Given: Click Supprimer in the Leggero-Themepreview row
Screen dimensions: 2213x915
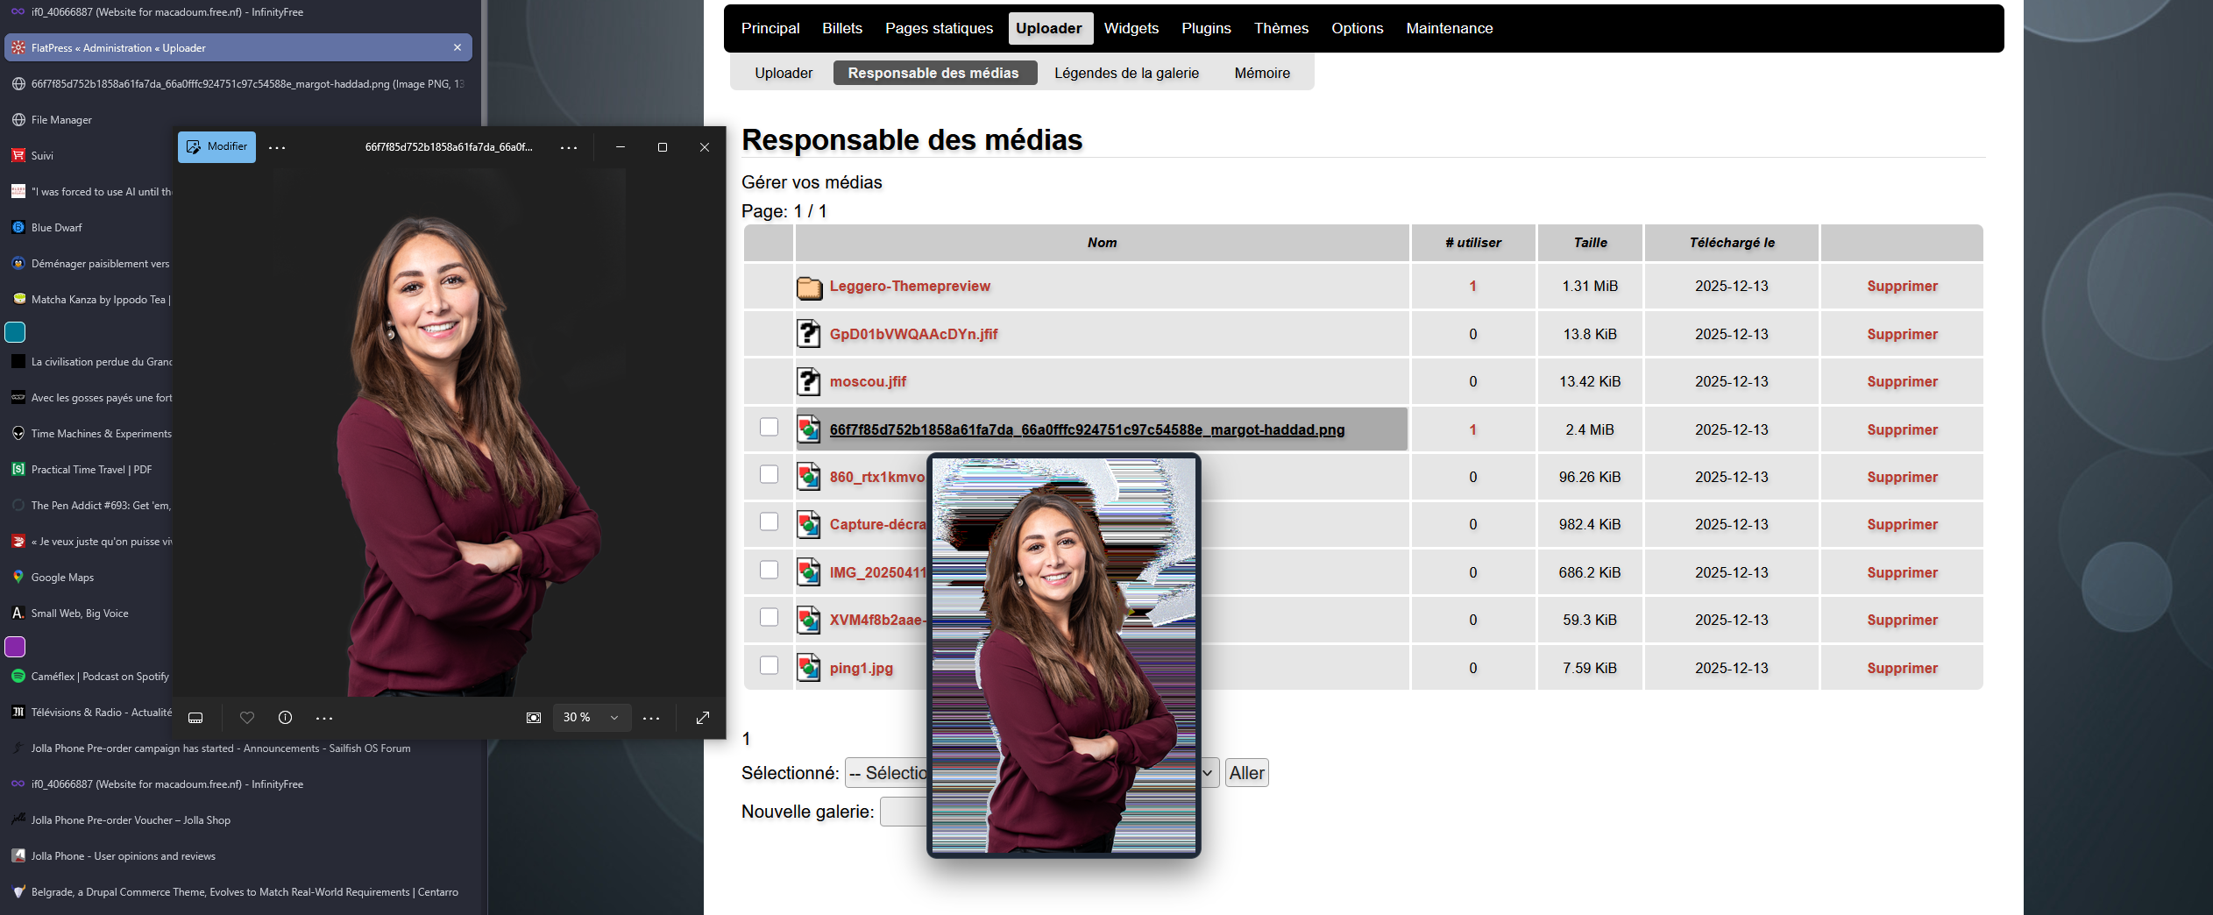Looking at the screenshot, I should coord(1902,286).
